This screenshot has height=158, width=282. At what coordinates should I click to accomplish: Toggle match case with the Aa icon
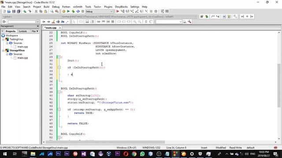pos(63,22)
